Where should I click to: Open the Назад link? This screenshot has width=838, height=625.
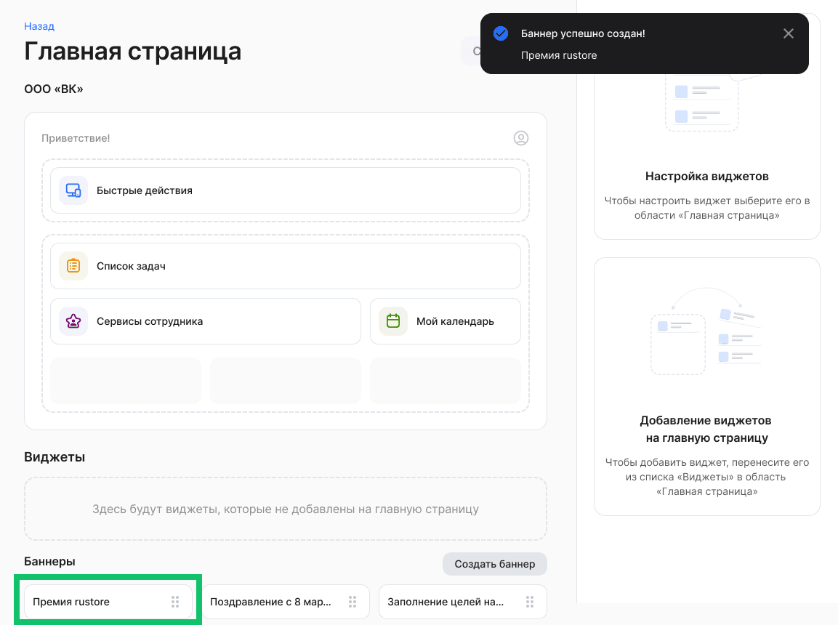pos(39,25)
